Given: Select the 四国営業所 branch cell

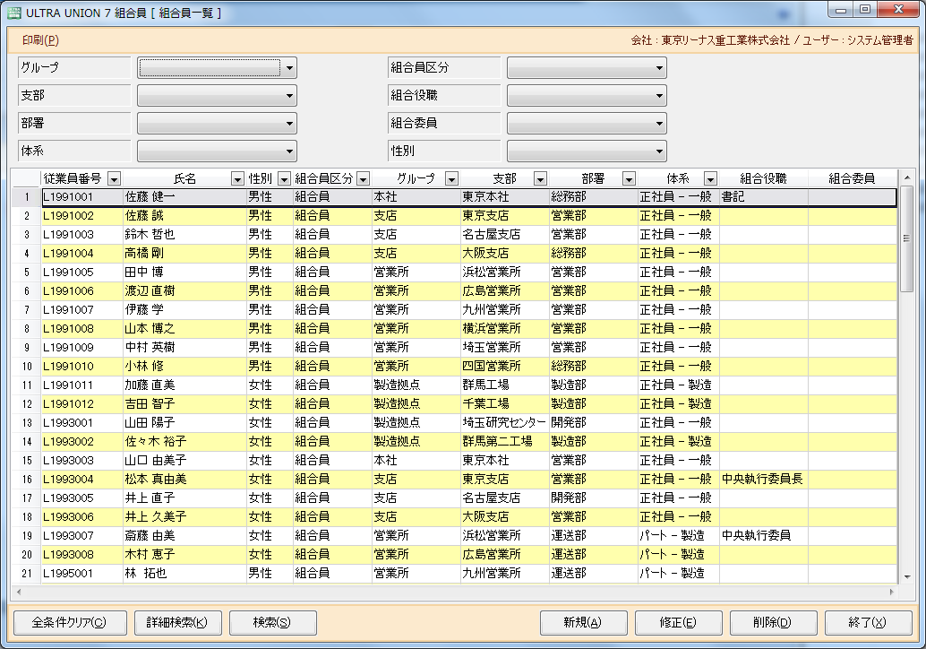Looking at the screenshot, I should [x=505, y=367].
